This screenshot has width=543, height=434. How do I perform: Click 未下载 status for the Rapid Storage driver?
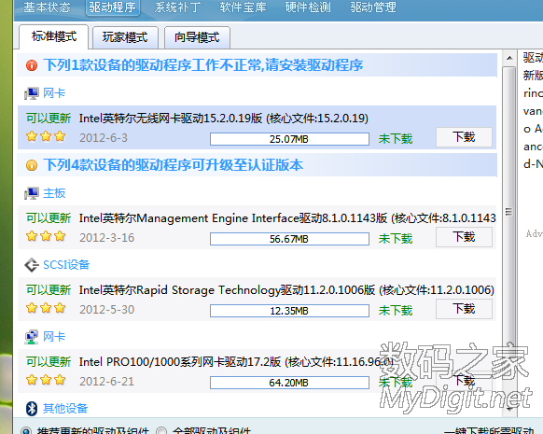coord(396,311)
